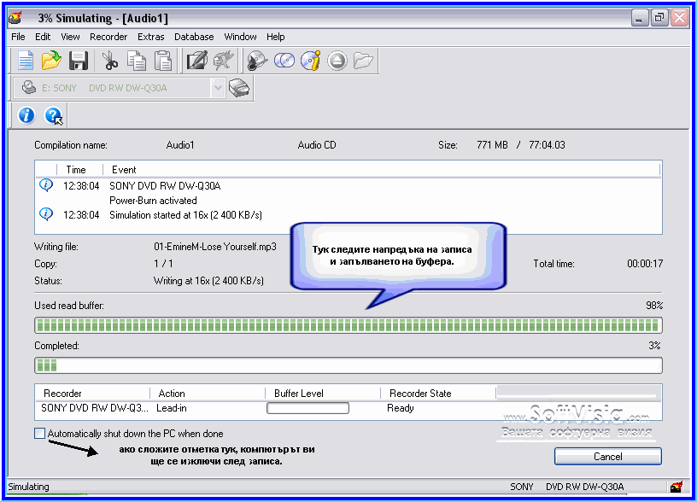Click the Burn disc toolbar icon
This screenshot has height=502, width=697.
(257, 61)
